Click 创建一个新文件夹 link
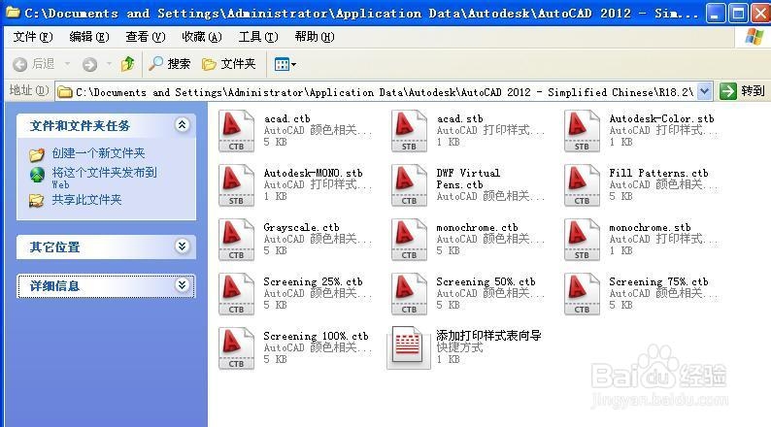Screen dimensions: 771x427 click(98, 153)
